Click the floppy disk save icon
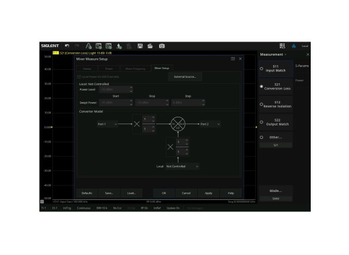The width and height of the screenshot is (349, 255). tap(140, 46)
